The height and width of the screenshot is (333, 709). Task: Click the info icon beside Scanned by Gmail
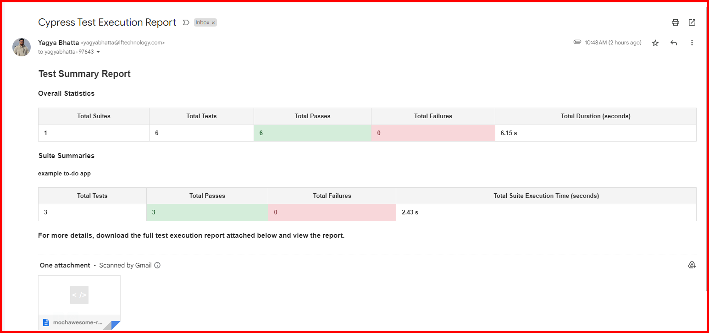point(157,265)
